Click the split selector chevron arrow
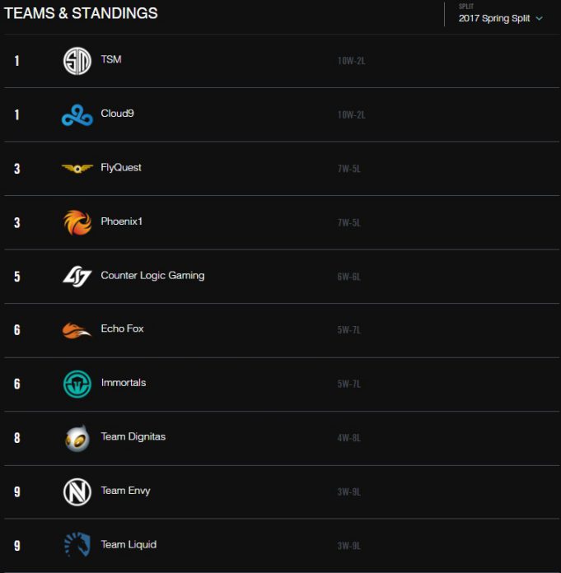Viewport: 561px width, 573px height. click(540, 18)
